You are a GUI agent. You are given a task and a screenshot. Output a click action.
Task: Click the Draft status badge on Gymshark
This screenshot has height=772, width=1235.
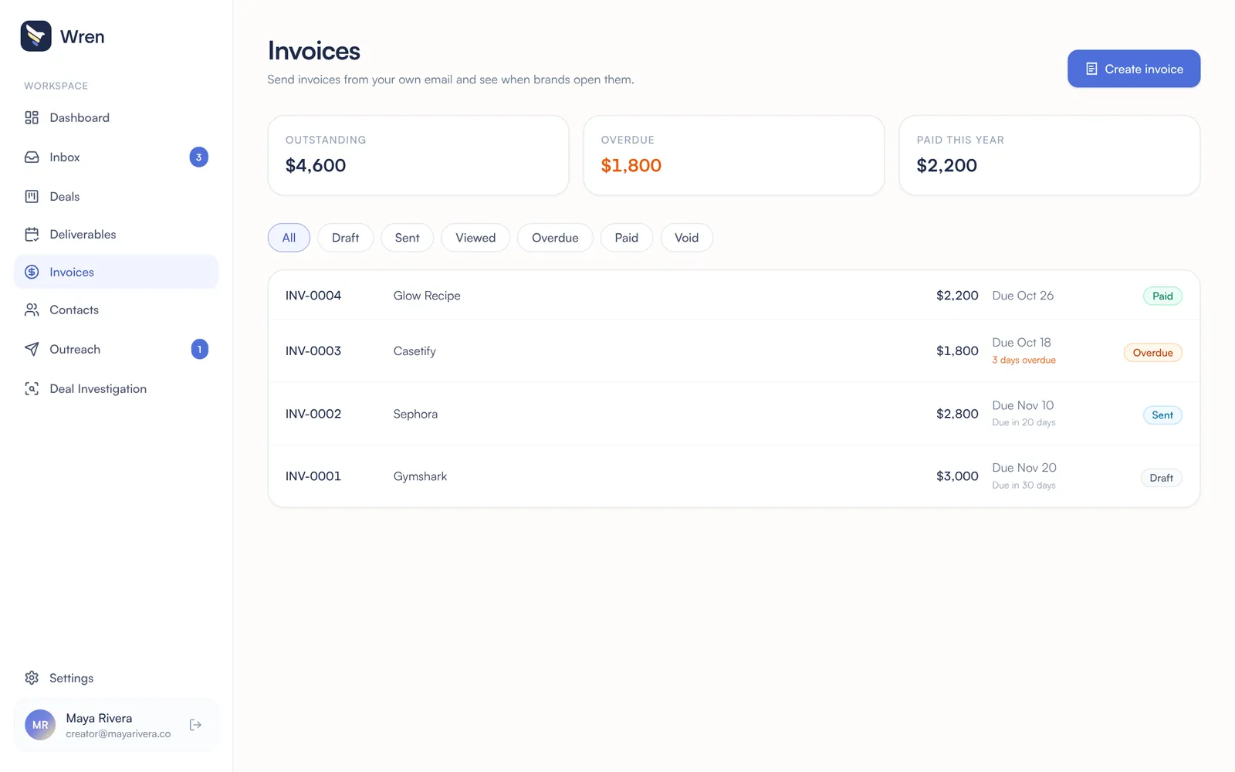tap(1161, 478)
